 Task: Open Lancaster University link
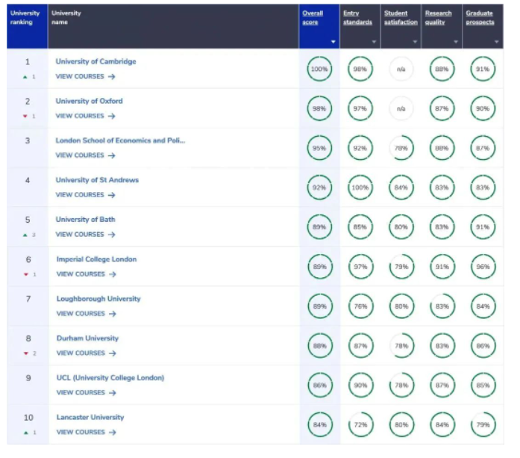click(x=90, y=417)
